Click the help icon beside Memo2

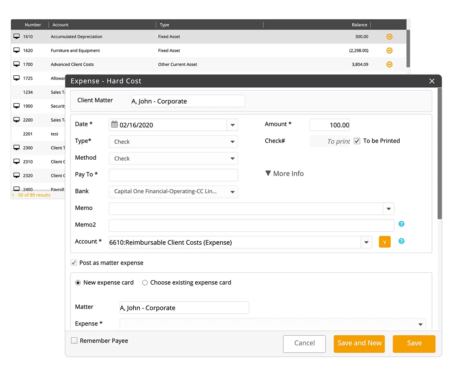click(x=401, y=224)
